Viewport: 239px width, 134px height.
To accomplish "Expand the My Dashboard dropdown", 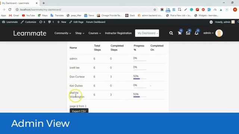I will (147, 33).
